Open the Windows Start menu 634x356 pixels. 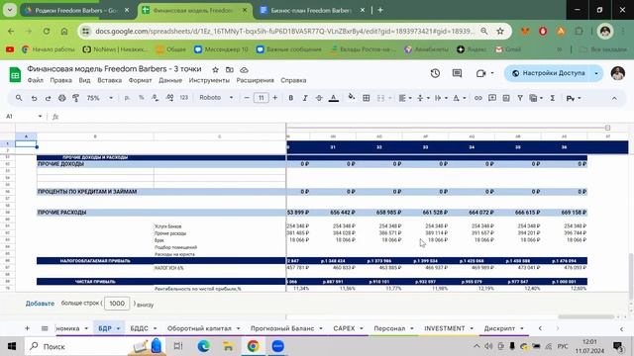point(12,346)
